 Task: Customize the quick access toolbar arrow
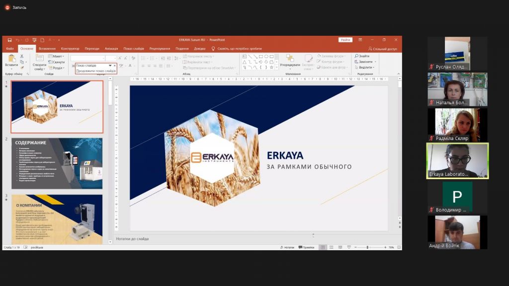click(59, 40)
